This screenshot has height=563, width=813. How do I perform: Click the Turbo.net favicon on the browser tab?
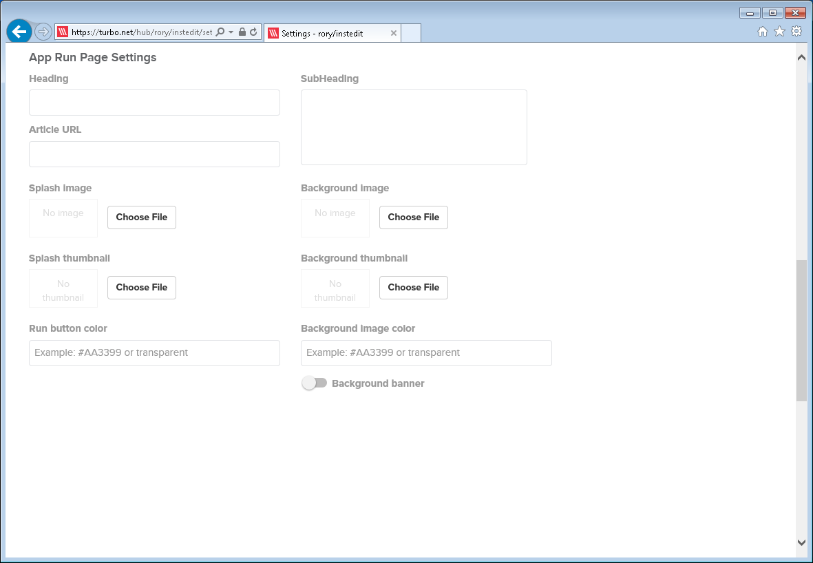pyautogui.click(x=274, y=32)
